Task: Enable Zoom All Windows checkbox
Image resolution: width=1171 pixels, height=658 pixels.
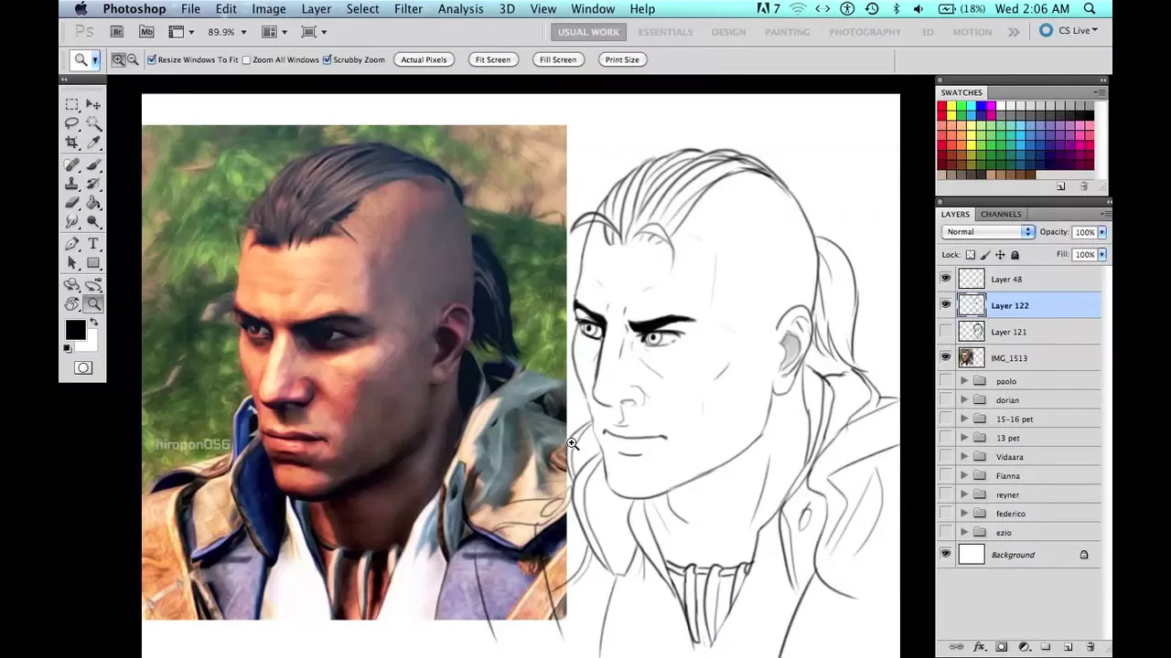Action: (x=247, y=59)
